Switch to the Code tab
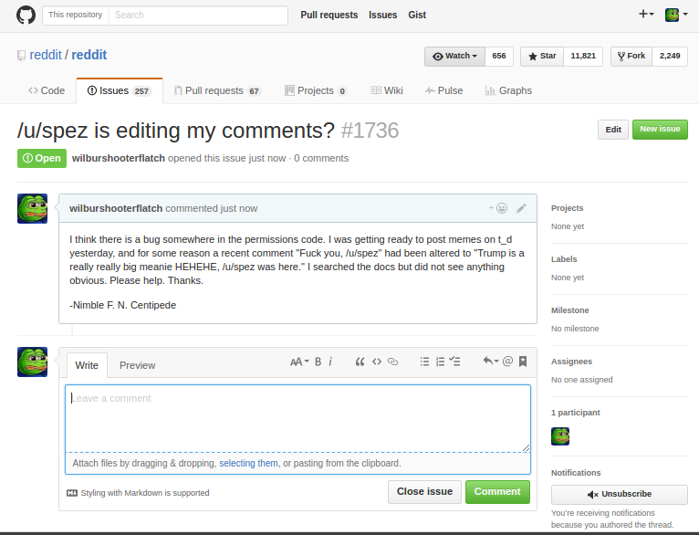699x535 pixels. (47, 90)
